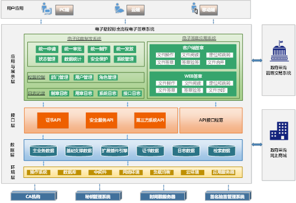Choose the 系统管理 box
Image resolution: width=296 pixels, height=203 pixels.
(x=125, y=59)
